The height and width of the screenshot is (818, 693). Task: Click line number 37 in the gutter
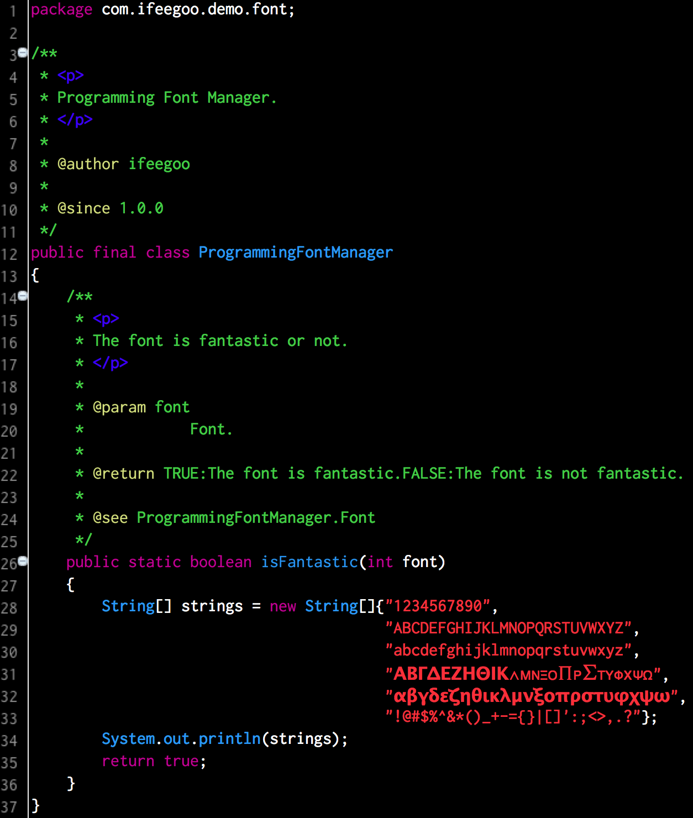[9, 807]
